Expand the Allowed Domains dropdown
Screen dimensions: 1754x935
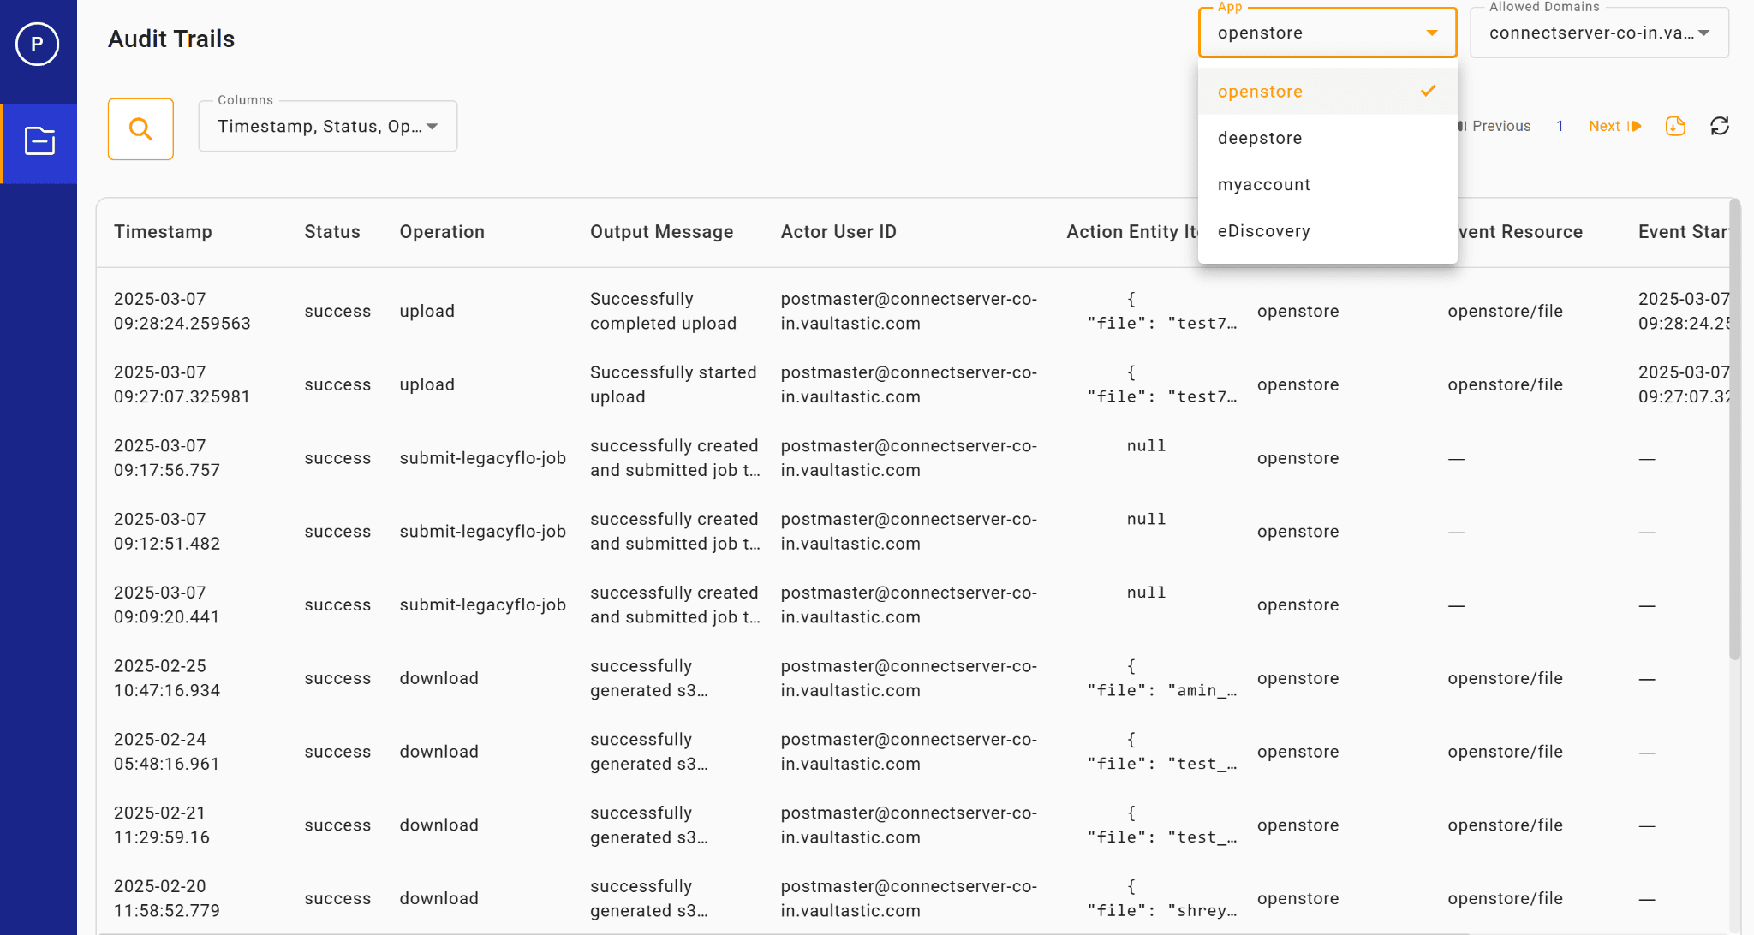tap(1703, 33)
